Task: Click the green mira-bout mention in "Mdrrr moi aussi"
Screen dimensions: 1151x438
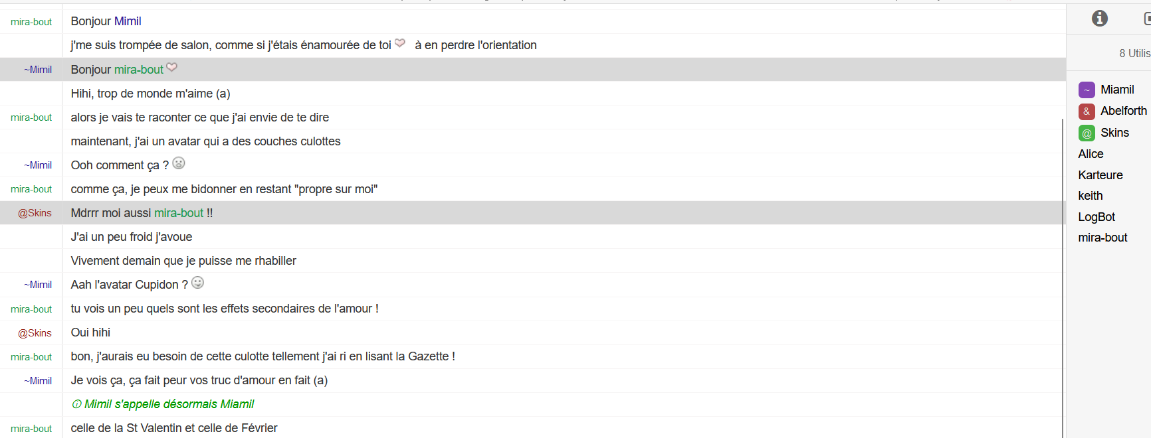Action: coord(179,213)
